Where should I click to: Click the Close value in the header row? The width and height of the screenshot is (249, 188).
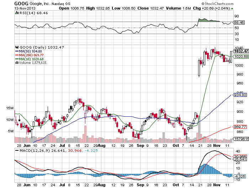pyautogui.click(x=157, y=9)
